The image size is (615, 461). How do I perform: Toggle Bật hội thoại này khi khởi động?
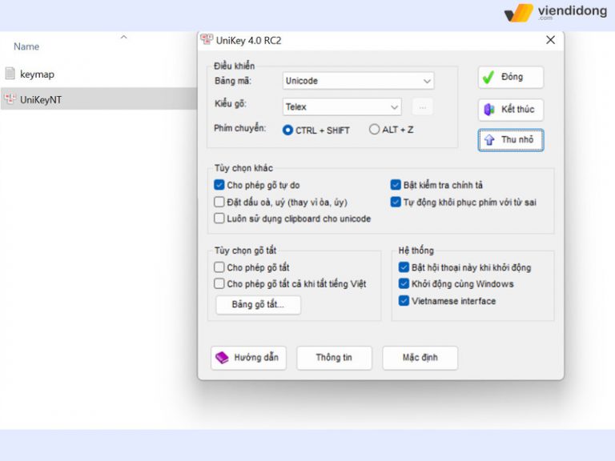coord(404,267)
